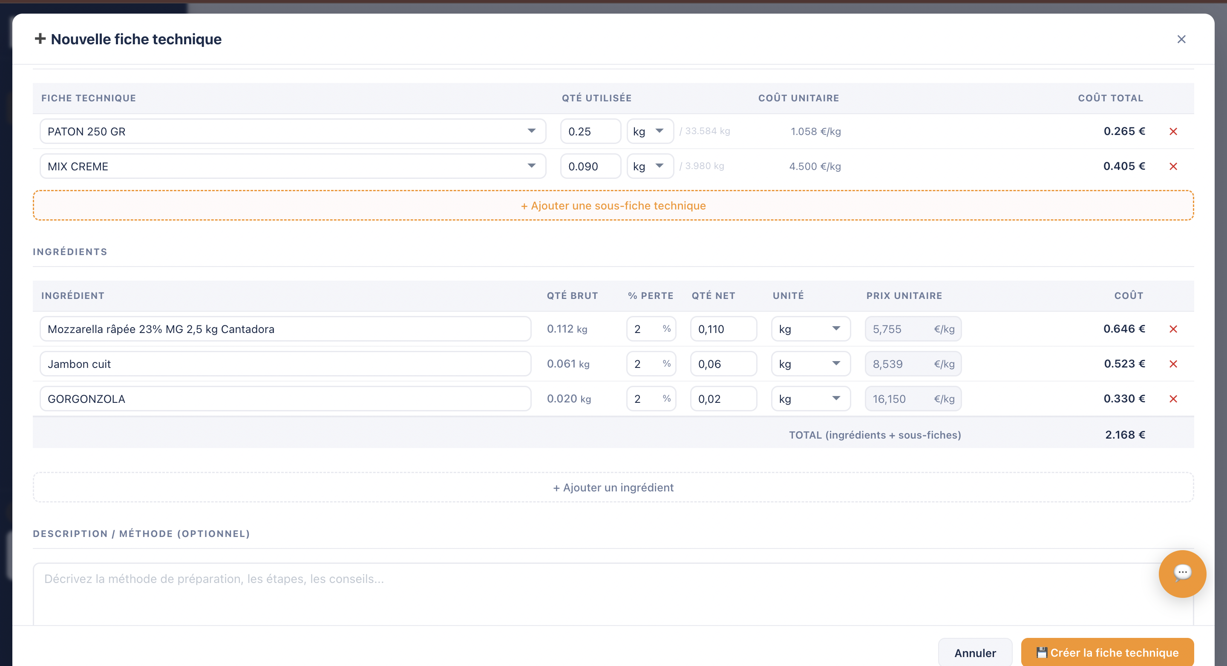
Task: Click the 0.061 kg gross quantity
Action: point(568,364)
